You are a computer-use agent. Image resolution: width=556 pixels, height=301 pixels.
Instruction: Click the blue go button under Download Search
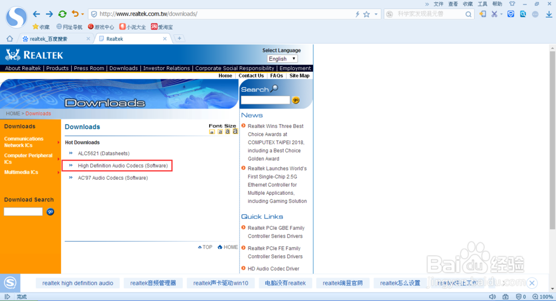pos(51,211)
